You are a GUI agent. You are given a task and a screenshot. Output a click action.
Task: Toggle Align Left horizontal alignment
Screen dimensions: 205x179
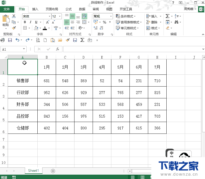pos(67,22)
